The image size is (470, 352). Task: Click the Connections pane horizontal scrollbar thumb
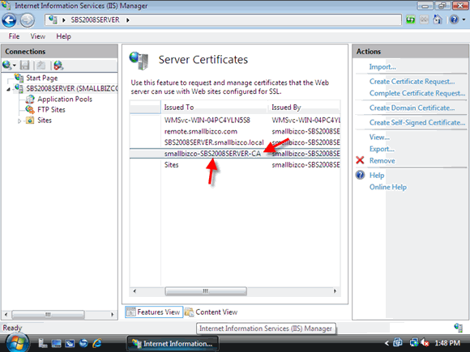[48, 315]
